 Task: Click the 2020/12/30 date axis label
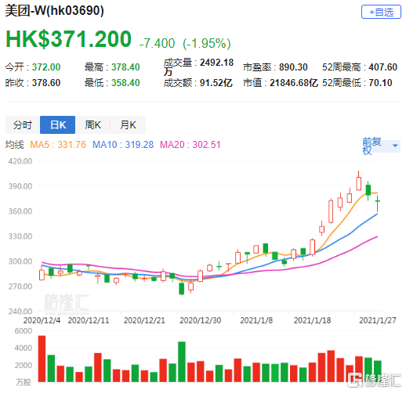201,320
